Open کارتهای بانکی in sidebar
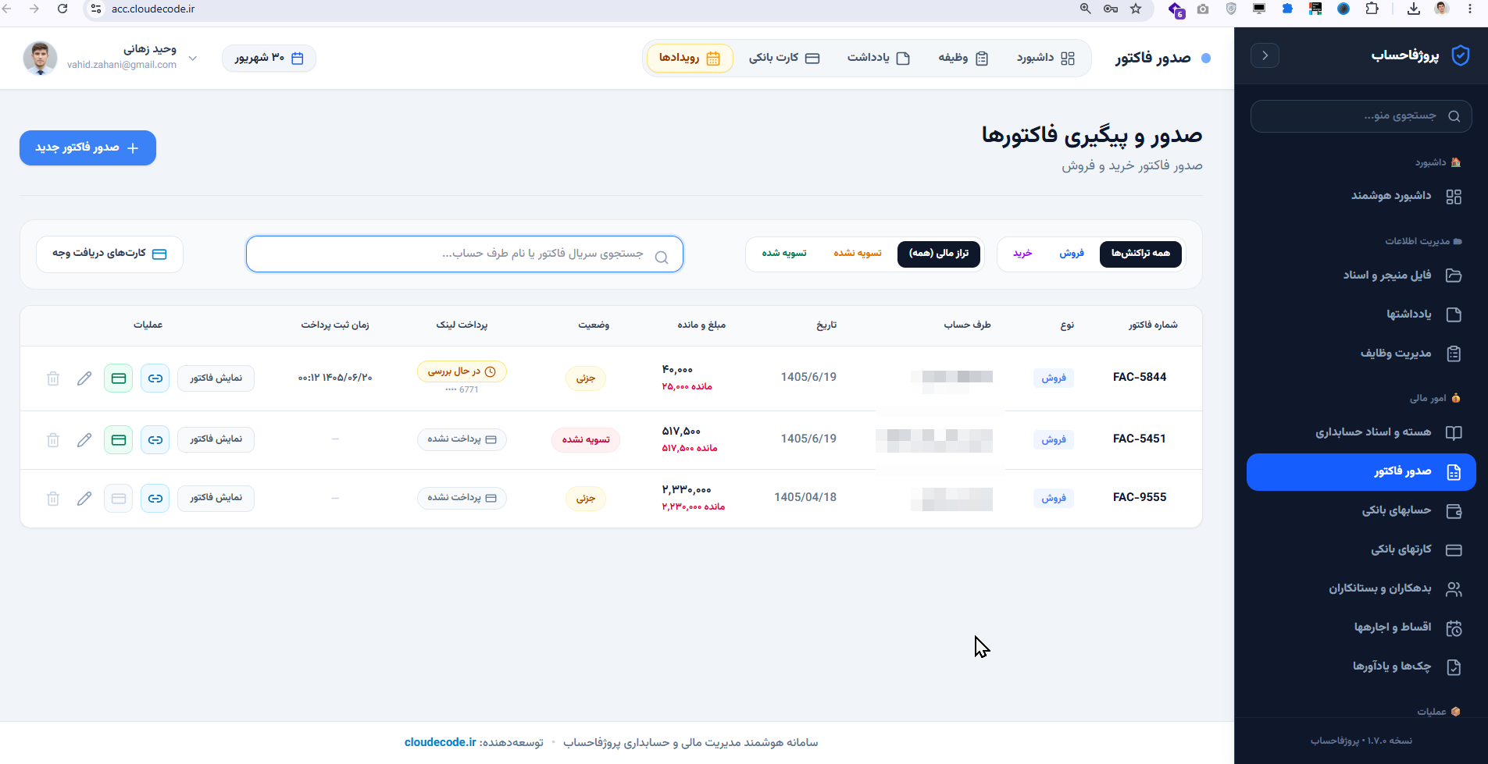The height and width of the screenshot is (764, 1488). coord(1361,550)
